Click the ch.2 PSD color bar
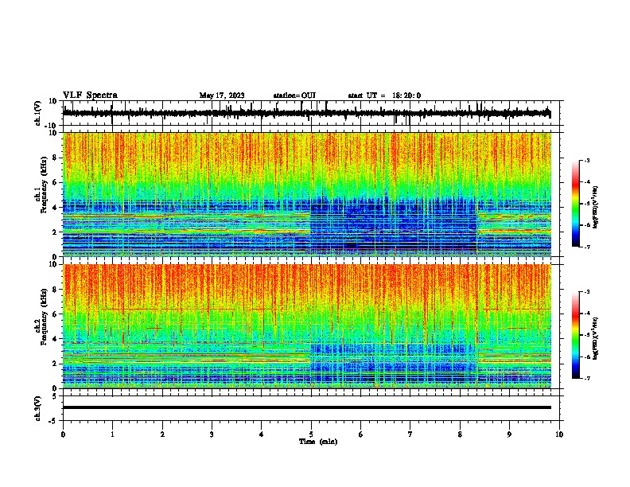 pos(576,335)
